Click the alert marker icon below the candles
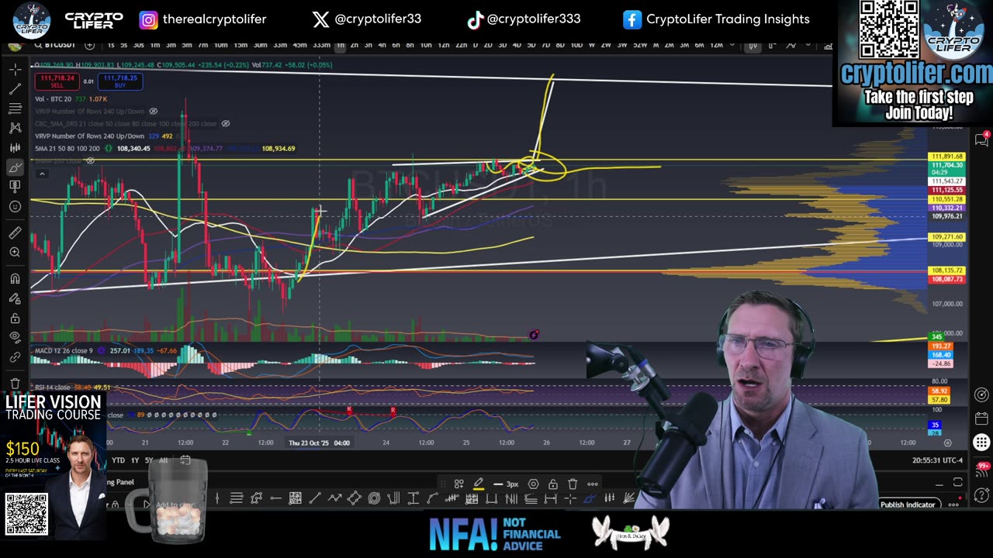Viewport: 993px width, 558px height. 534,335
